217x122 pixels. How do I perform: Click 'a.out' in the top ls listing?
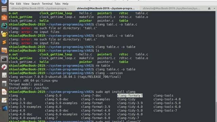point(13,13)
